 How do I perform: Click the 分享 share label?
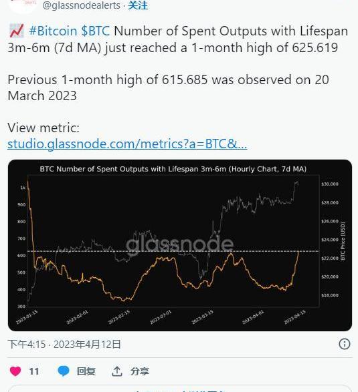coord(140,371)
